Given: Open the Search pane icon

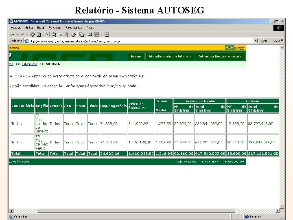Looking at the screenshot, I should [54, 34].
